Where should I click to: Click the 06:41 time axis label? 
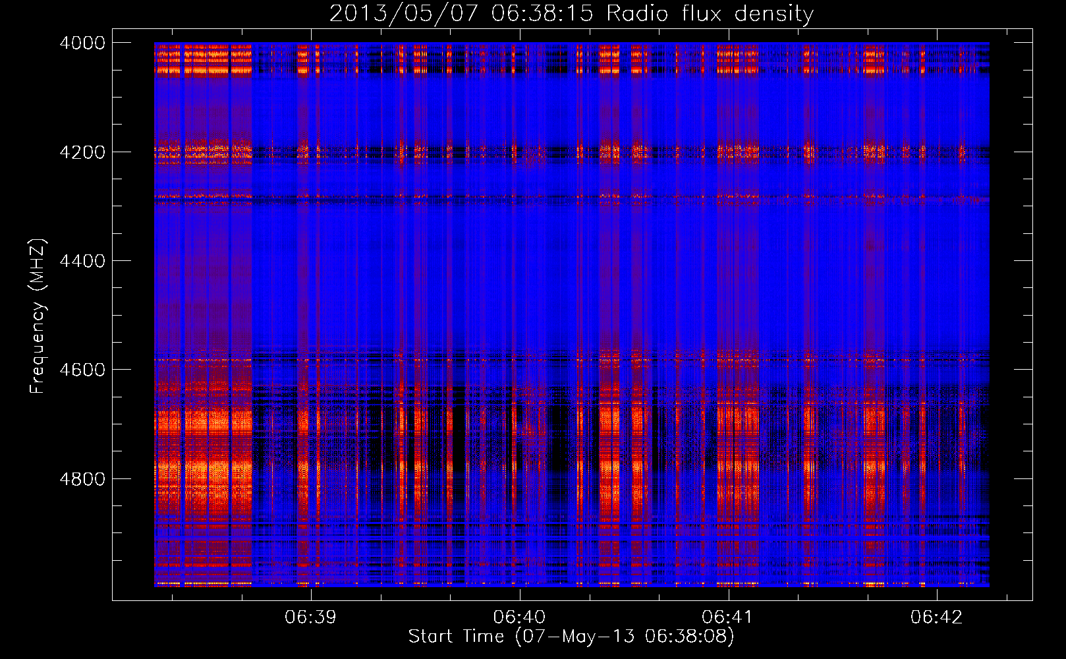pyautogui.click(x=728, y=617)
